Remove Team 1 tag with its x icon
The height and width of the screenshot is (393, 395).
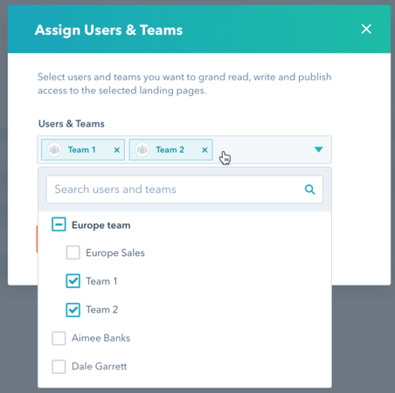click(117, 150)
